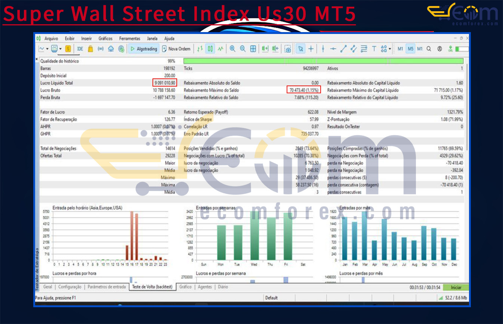Open the objects shapes dropdown arrow
This screenshot has height=324, width=503.
(390, 49)
